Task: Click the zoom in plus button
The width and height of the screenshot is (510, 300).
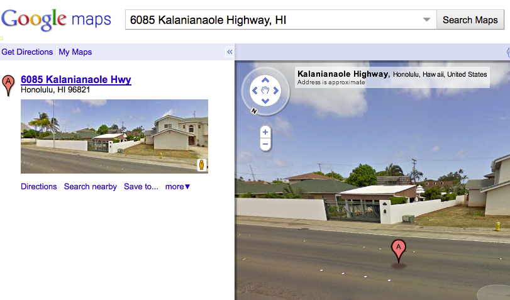Action: point(265,132)
